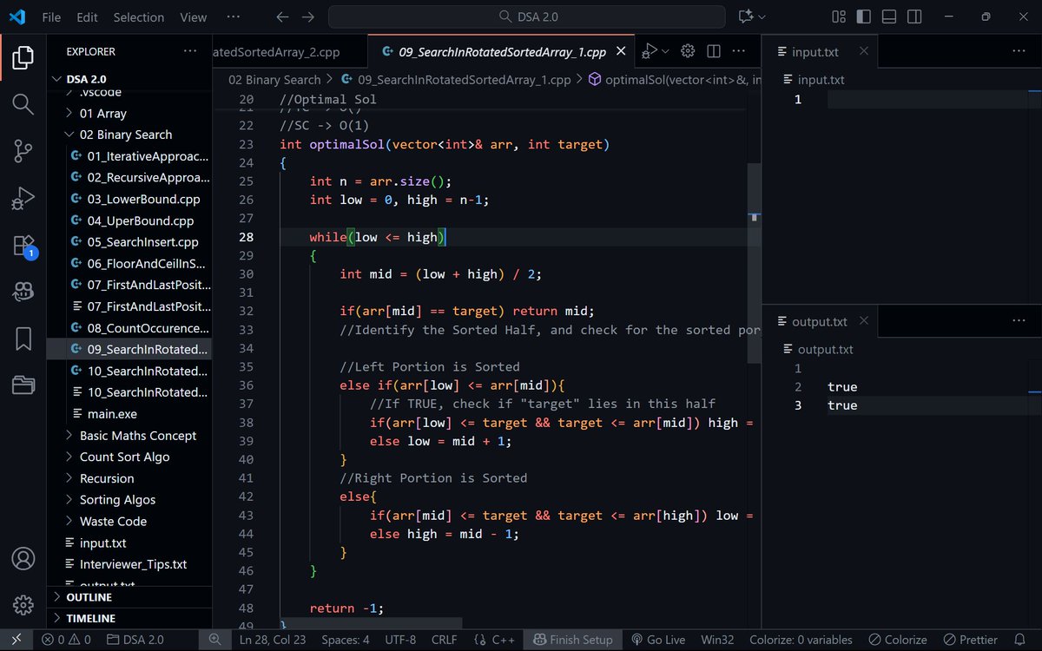Screen dimensions: 1042x651
Task: Toggle the Primary Side Bar layout button
Action: tap(864, 16)
